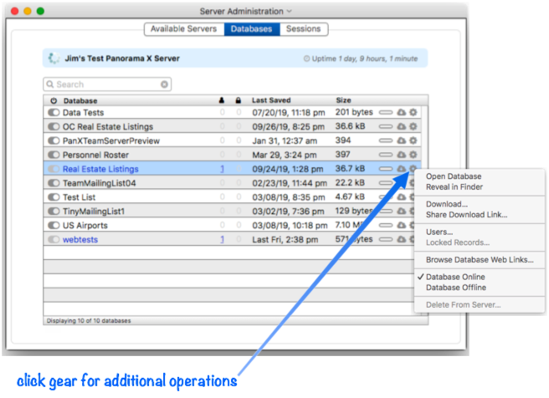The height and width of the screenshot is (398, 549).
Task: Click the cloud icon for PanXTeamServerPreview row
Action: click(x=400, y=140)
